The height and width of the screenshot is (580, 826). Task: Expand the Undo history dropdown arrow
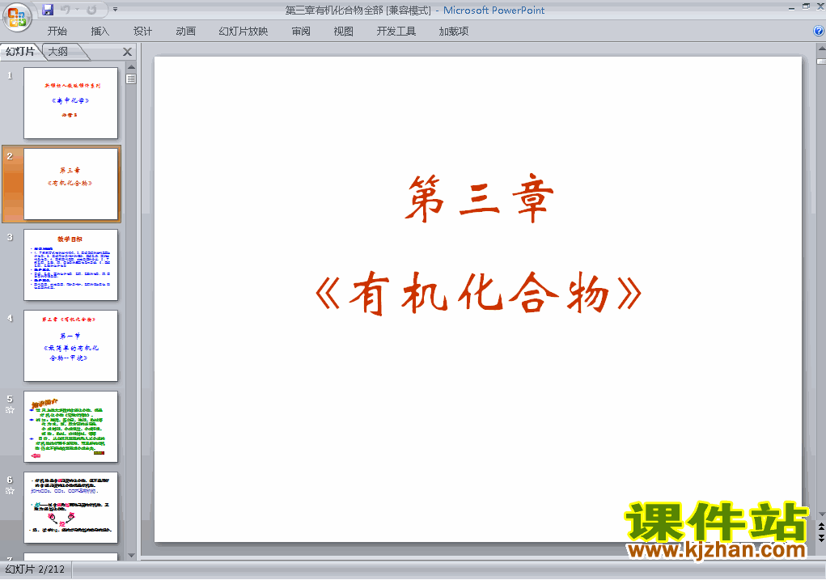click(77, 10)
